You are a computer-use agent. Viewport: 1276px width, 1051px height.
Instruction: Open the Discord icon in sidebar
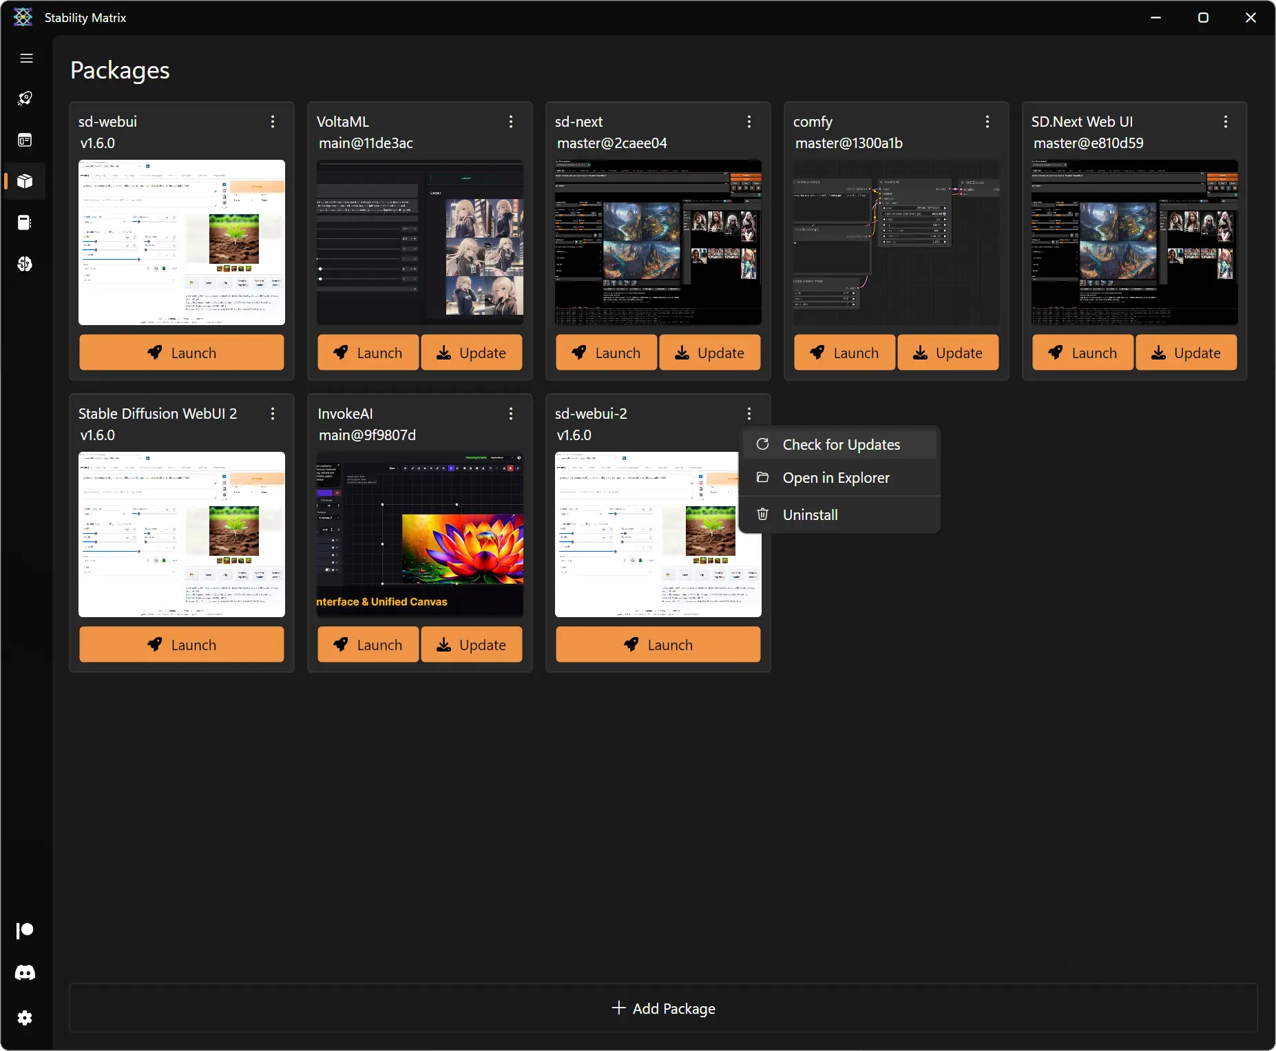(x=25, y=972)
